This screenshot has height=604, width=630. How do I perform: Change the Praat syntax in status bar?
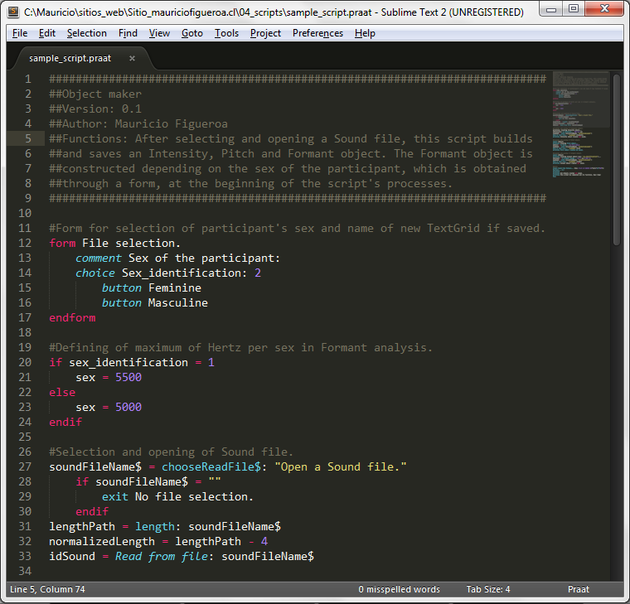(x=578, y=589)
